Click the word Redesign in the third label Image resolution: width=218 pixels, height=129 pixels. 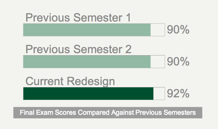(91, 82)
